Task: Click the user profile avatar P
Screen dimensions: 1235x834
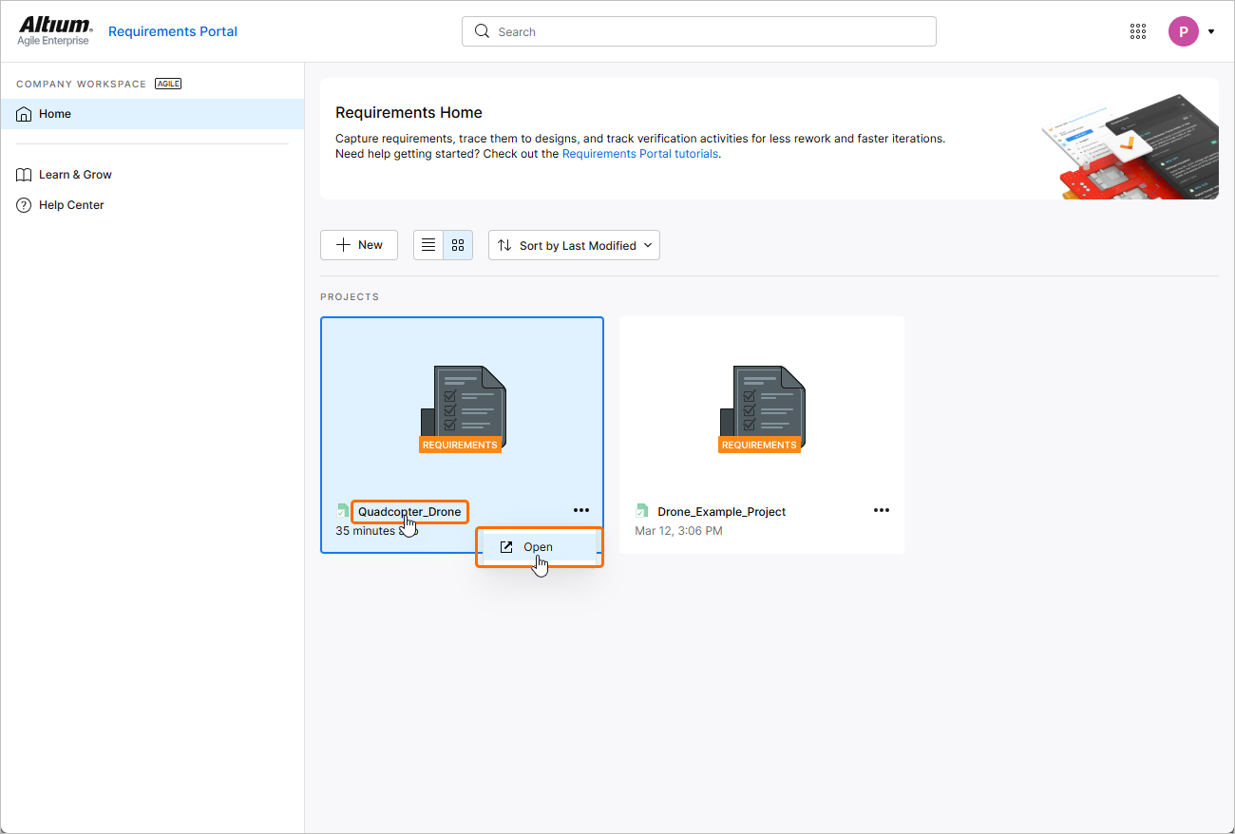Action: (x=1183, y=31)
